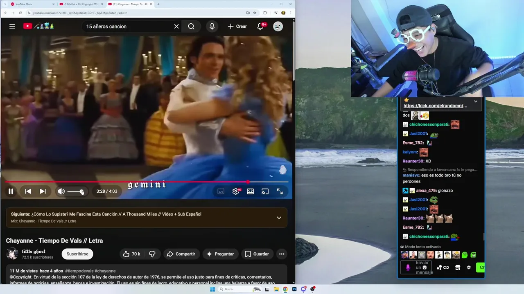This screenshot has width=524, height=294.
Task: Like the video with 70 k likes
Action: click(131, 254)
